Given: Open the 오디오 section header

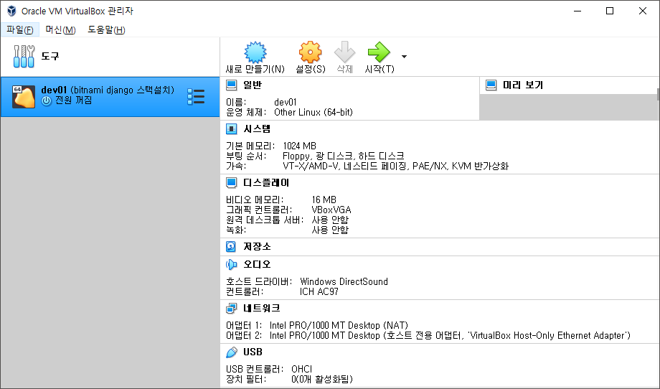Looking at the screenshot, I should pos(257,264).
